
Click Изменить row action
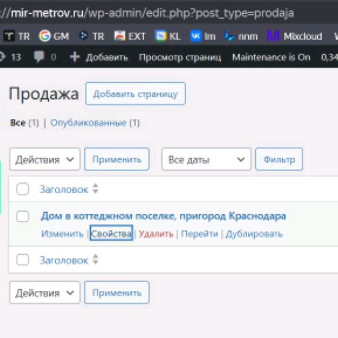pyautogui.click(x=62, y=234)
